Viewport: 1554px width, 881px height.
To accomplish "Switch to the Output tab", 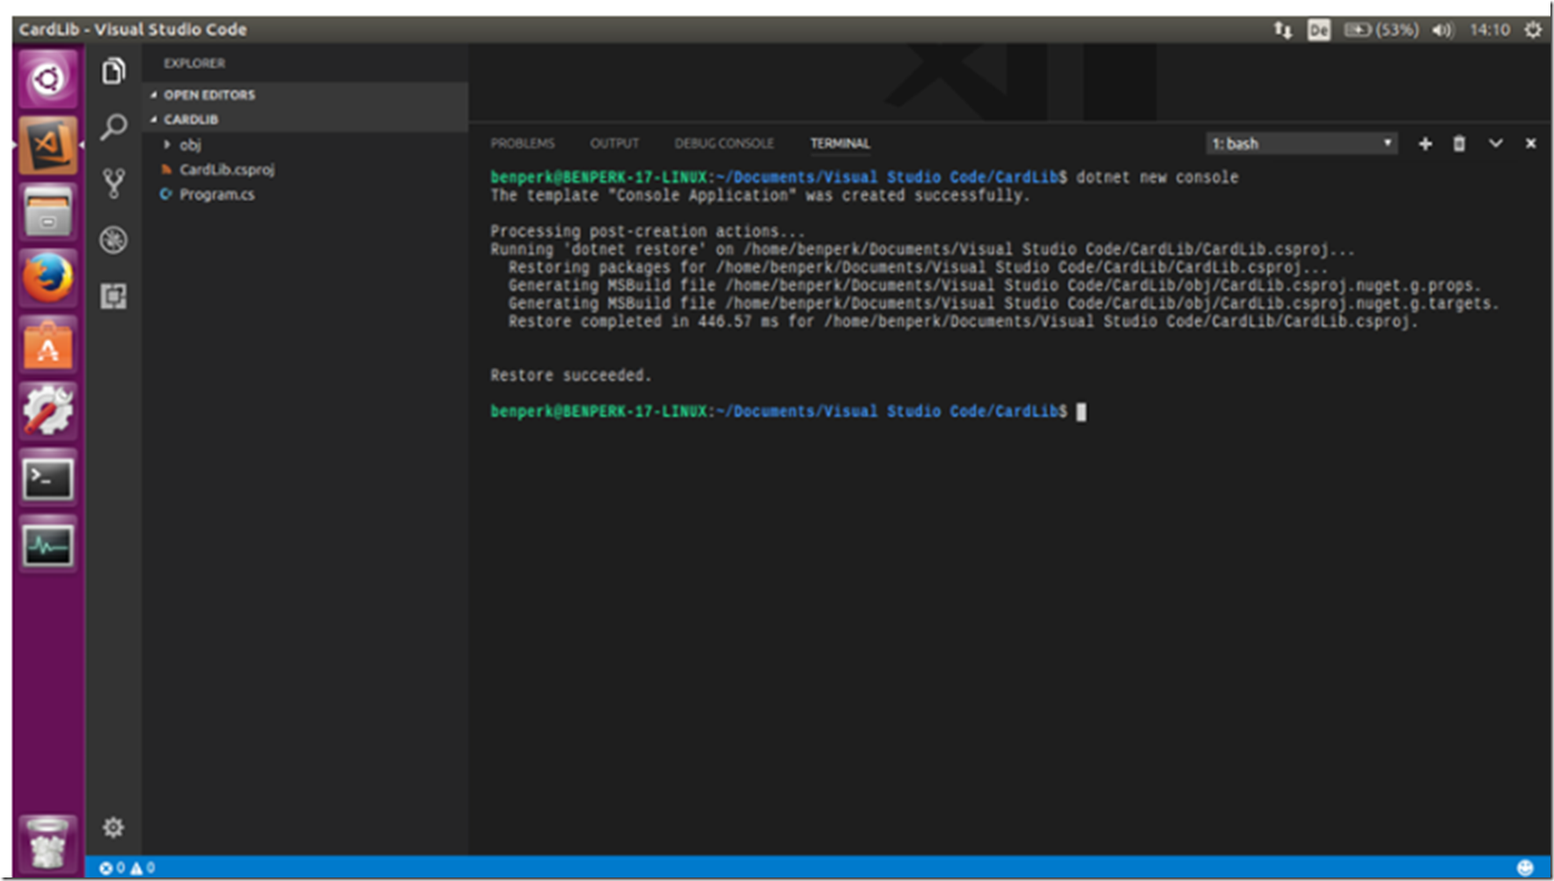I will 614,143.
